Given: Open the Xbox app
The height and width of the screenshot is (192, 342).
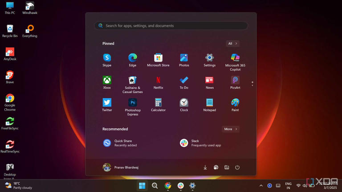Looking at the screenshot, I should click(107, 83).
